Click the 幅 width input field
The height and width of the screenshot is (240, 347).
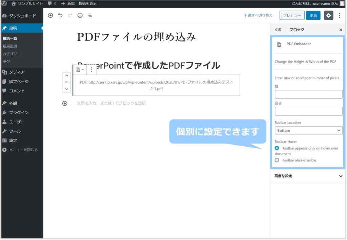[308, 94]
